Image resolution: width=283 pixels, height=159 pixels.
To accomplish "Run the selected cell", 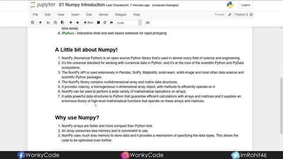I will pos(88,23).
